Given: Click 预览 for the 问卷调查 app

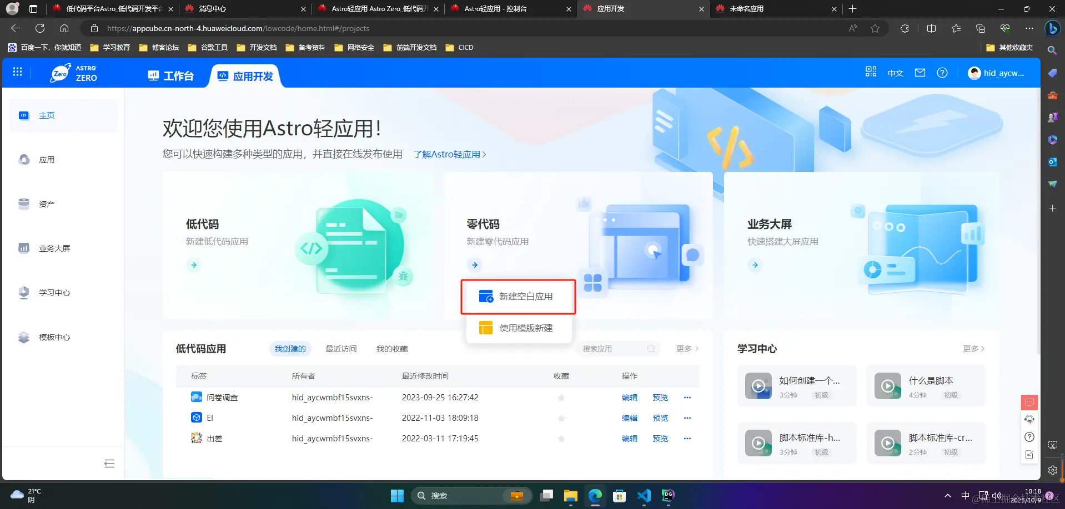Looking at the screenshot, I should pyautogui.click(x=660, y=398).
